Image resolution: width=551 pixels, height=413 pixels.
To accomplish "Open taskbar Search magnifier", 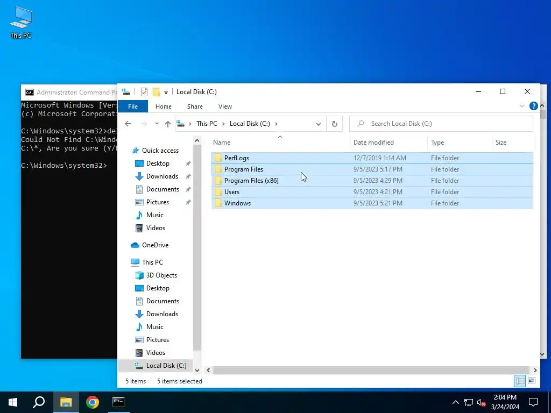I will tap(39, 402).
